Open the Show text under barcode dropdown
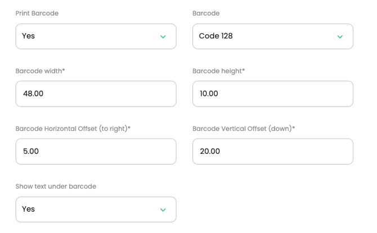This screenshot has height=233, width=377. (x=96, y=209)
